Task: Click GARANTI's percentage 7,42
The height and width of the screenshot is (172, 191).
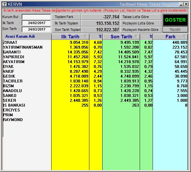Action: click(98, 52)
